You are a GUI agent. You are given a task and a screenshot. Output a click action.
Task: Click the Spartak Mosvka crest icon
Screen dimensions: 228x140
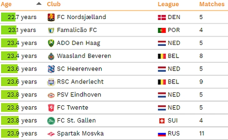coord(51,134)
